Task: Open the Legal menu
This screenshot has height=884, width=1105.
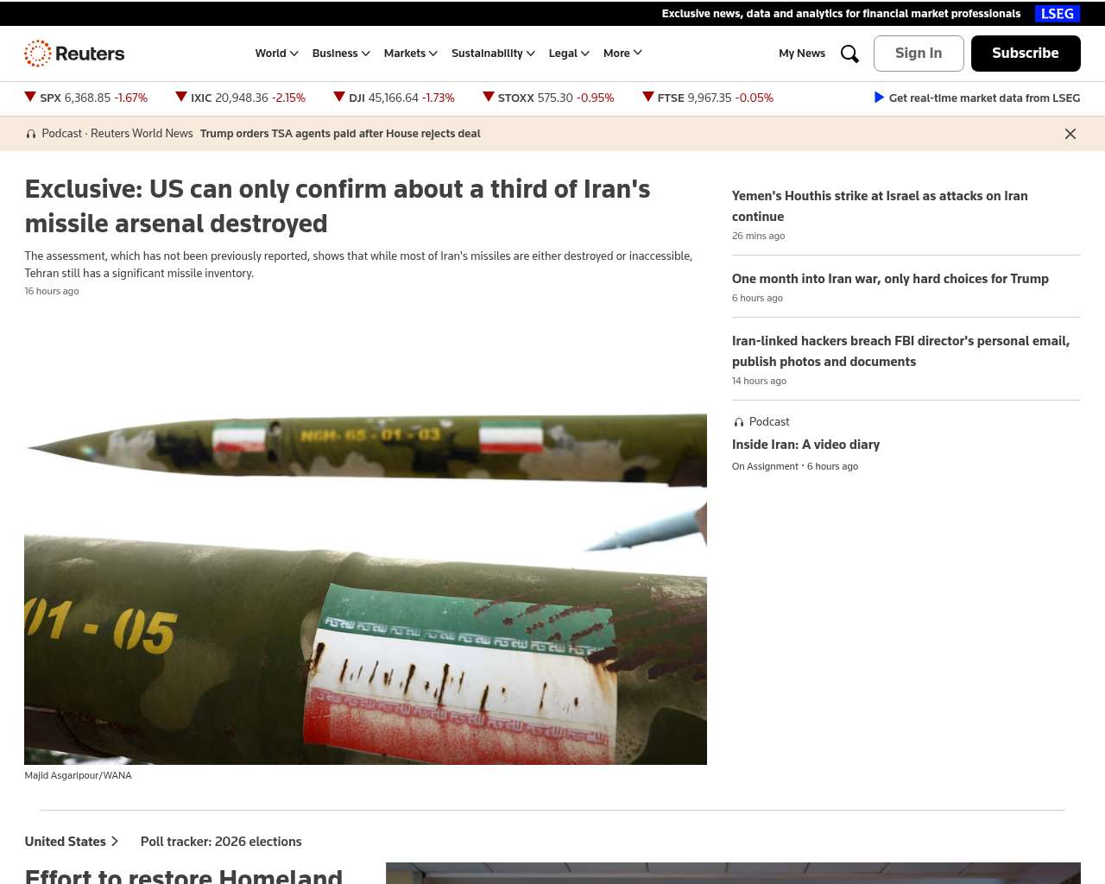Action: [568, 54]
